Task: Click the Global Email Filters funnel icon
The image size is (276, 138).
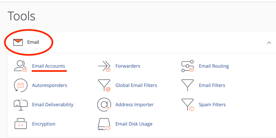Action: click(104, 85)
